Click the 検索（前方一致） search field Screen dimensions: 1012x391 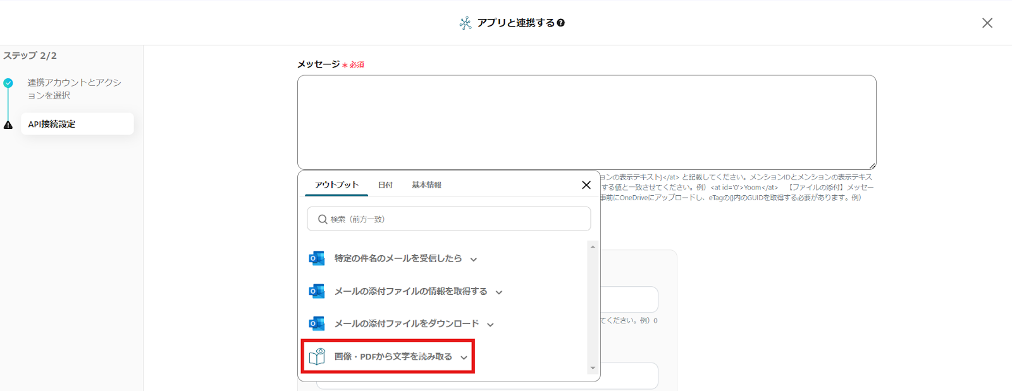click(449, 219)
